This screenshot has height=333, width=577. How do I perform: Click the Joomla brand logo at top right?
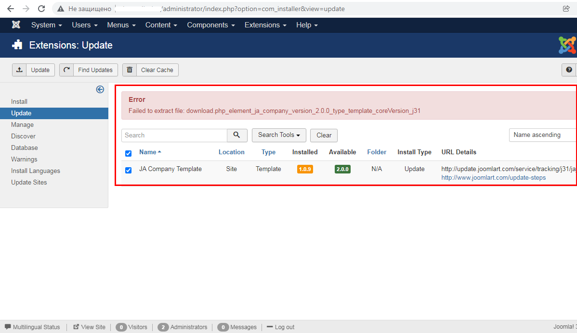tap(567, 45)
